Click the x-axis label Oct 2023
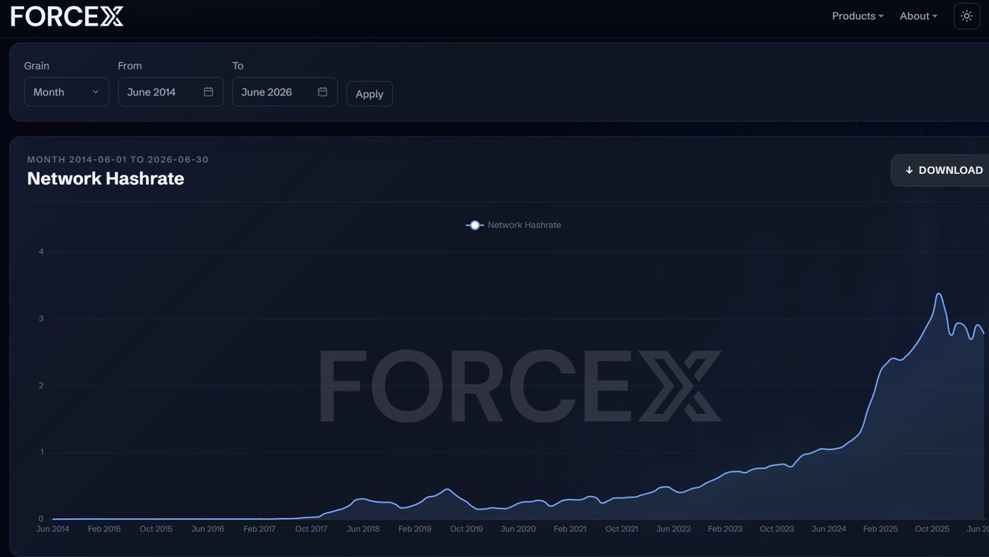The height and width of the screenshot is (557, 989). point(777,529)
